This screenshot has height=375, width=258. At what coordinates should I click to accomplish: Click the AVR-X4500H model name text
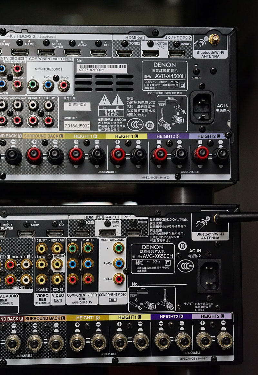pos(170,76)
